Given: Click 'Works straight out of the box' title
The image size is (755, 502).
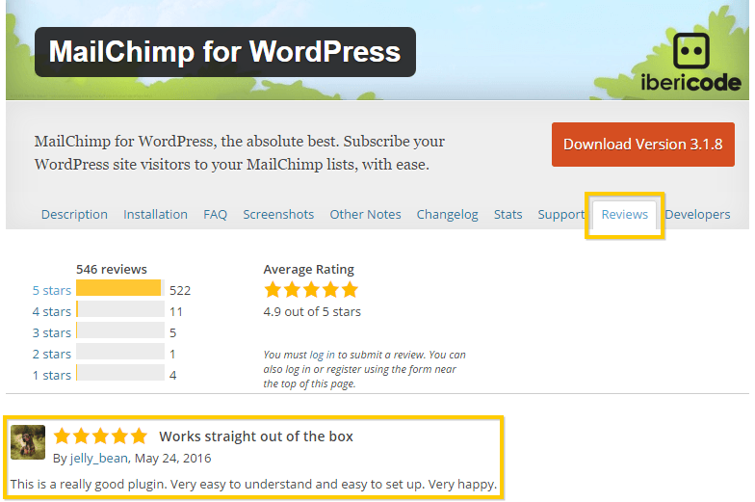Looking at the screenshot, I should coord(256,436).
